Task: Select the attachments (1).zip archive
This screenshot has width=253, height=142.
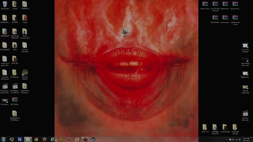Action: click(x=235, y=20)
